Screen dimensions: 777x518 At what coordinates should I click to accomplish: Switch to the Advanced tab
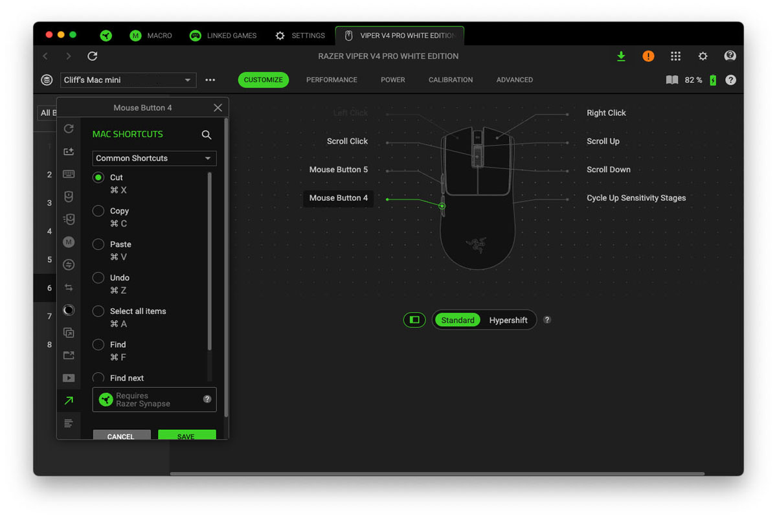[x=515, y=80]
